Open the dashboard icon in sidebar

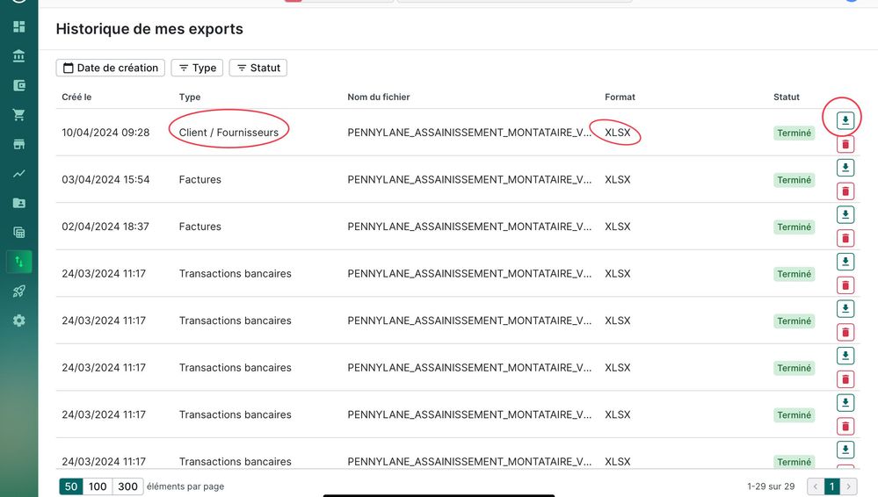click(x=18, y=26)
